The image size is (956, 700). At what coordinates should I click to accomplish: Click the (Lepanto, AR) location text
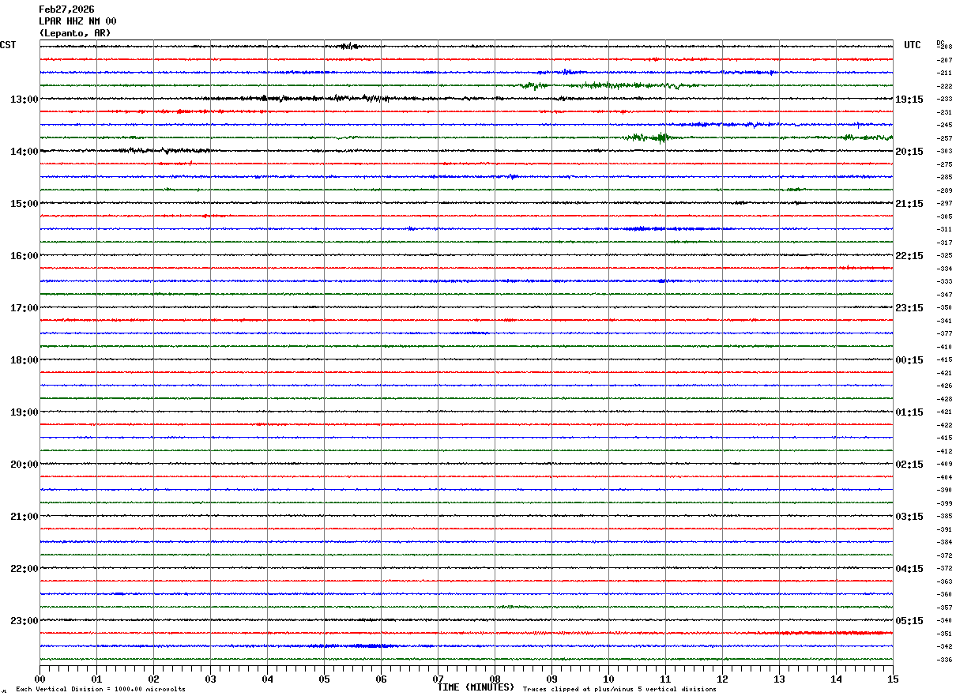[x=75, y=33]
